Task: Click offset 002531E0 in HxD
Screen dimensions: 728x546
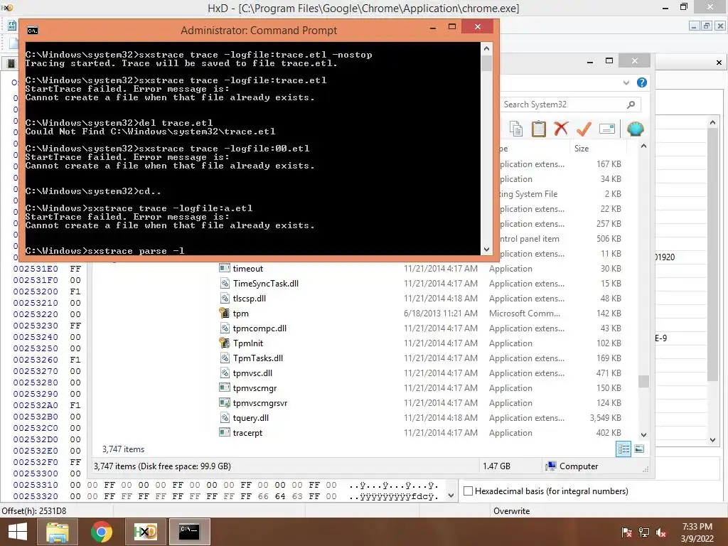Action: [x=36, y=269]
